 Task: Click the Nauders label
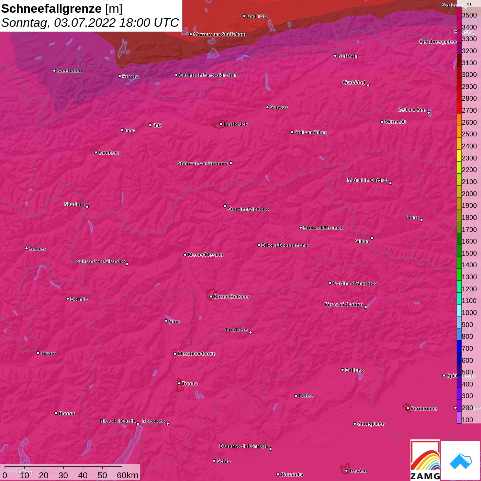pos(74,204)
